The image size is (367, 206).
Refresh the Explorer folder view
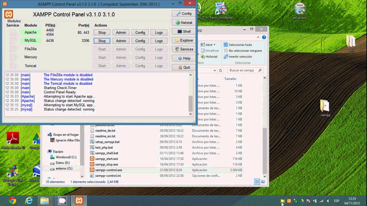click(x=220, y=70)
